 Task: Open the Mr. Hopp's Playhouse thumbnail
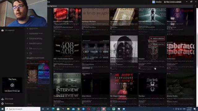point(124,84)
